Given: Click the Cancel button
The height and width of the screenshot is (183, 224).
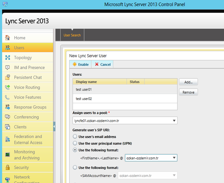Looking at the screenshot, I should [102, 64].
